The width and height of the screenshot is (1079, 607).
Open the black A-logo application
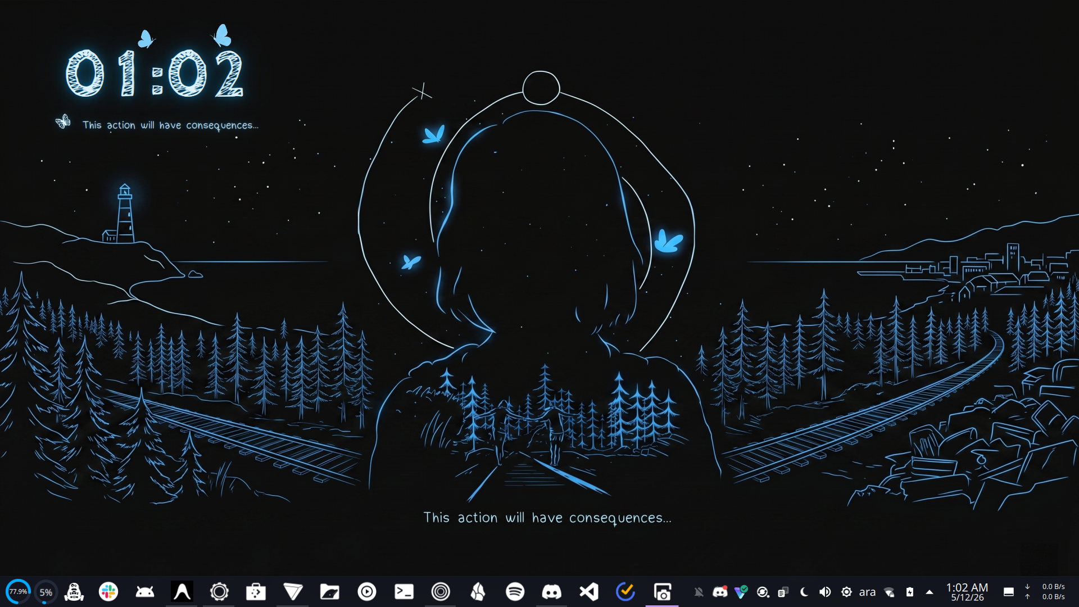pos(182,592)
